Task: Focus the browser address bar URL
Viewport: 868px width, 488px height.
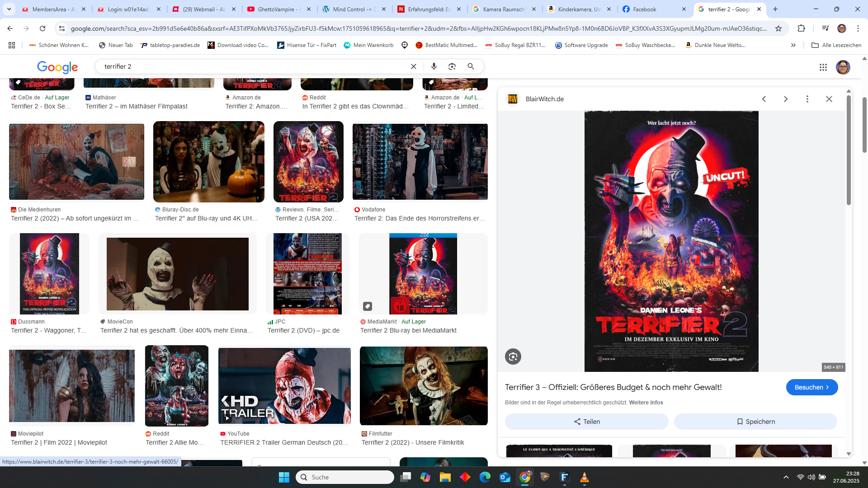Action: pos(418,28)
